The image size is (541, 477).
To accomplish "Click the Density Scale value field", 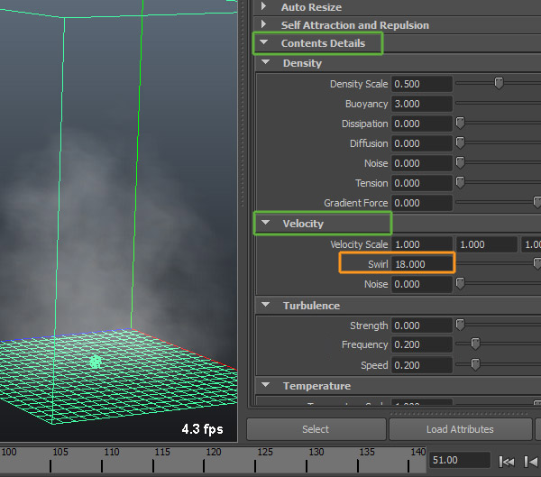I will click(422, 84).
